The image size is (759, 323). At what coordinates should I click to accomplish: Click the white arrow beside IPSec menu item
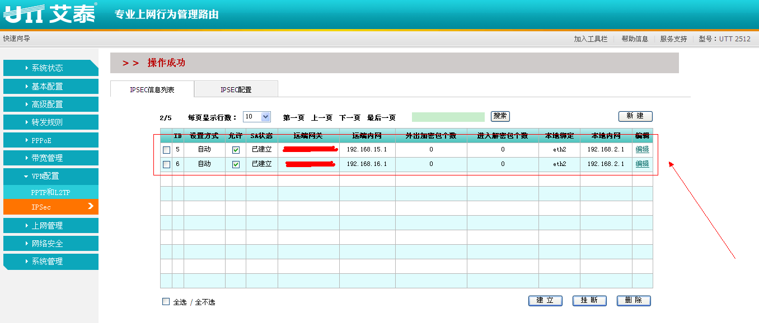[91, 207]
